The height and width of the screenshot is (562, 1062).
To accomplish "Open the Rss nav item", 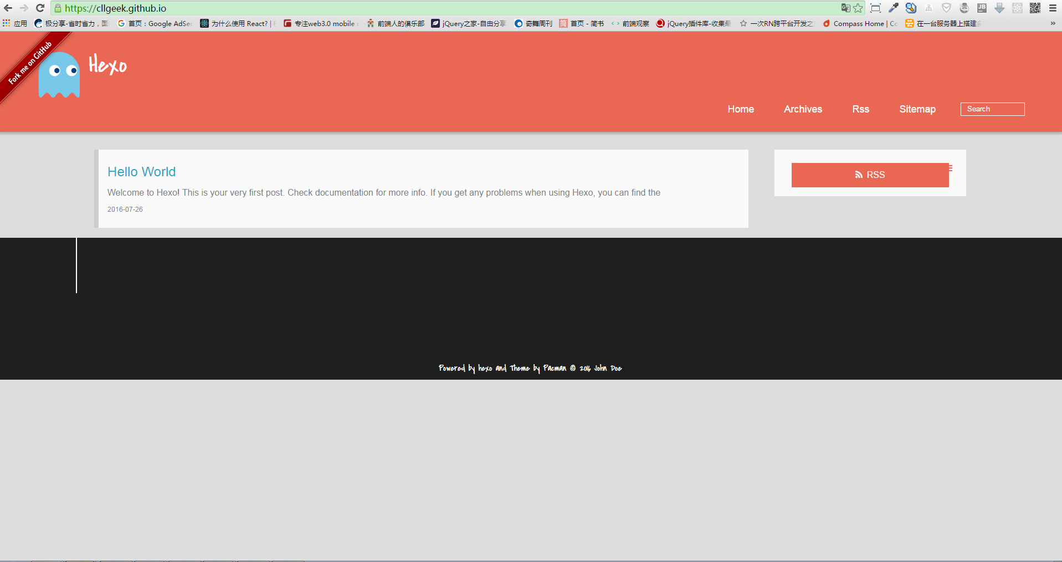I will 860,109.
